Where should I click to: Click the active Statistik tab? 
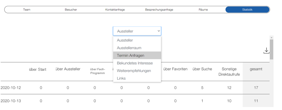[x=248, y=10]
